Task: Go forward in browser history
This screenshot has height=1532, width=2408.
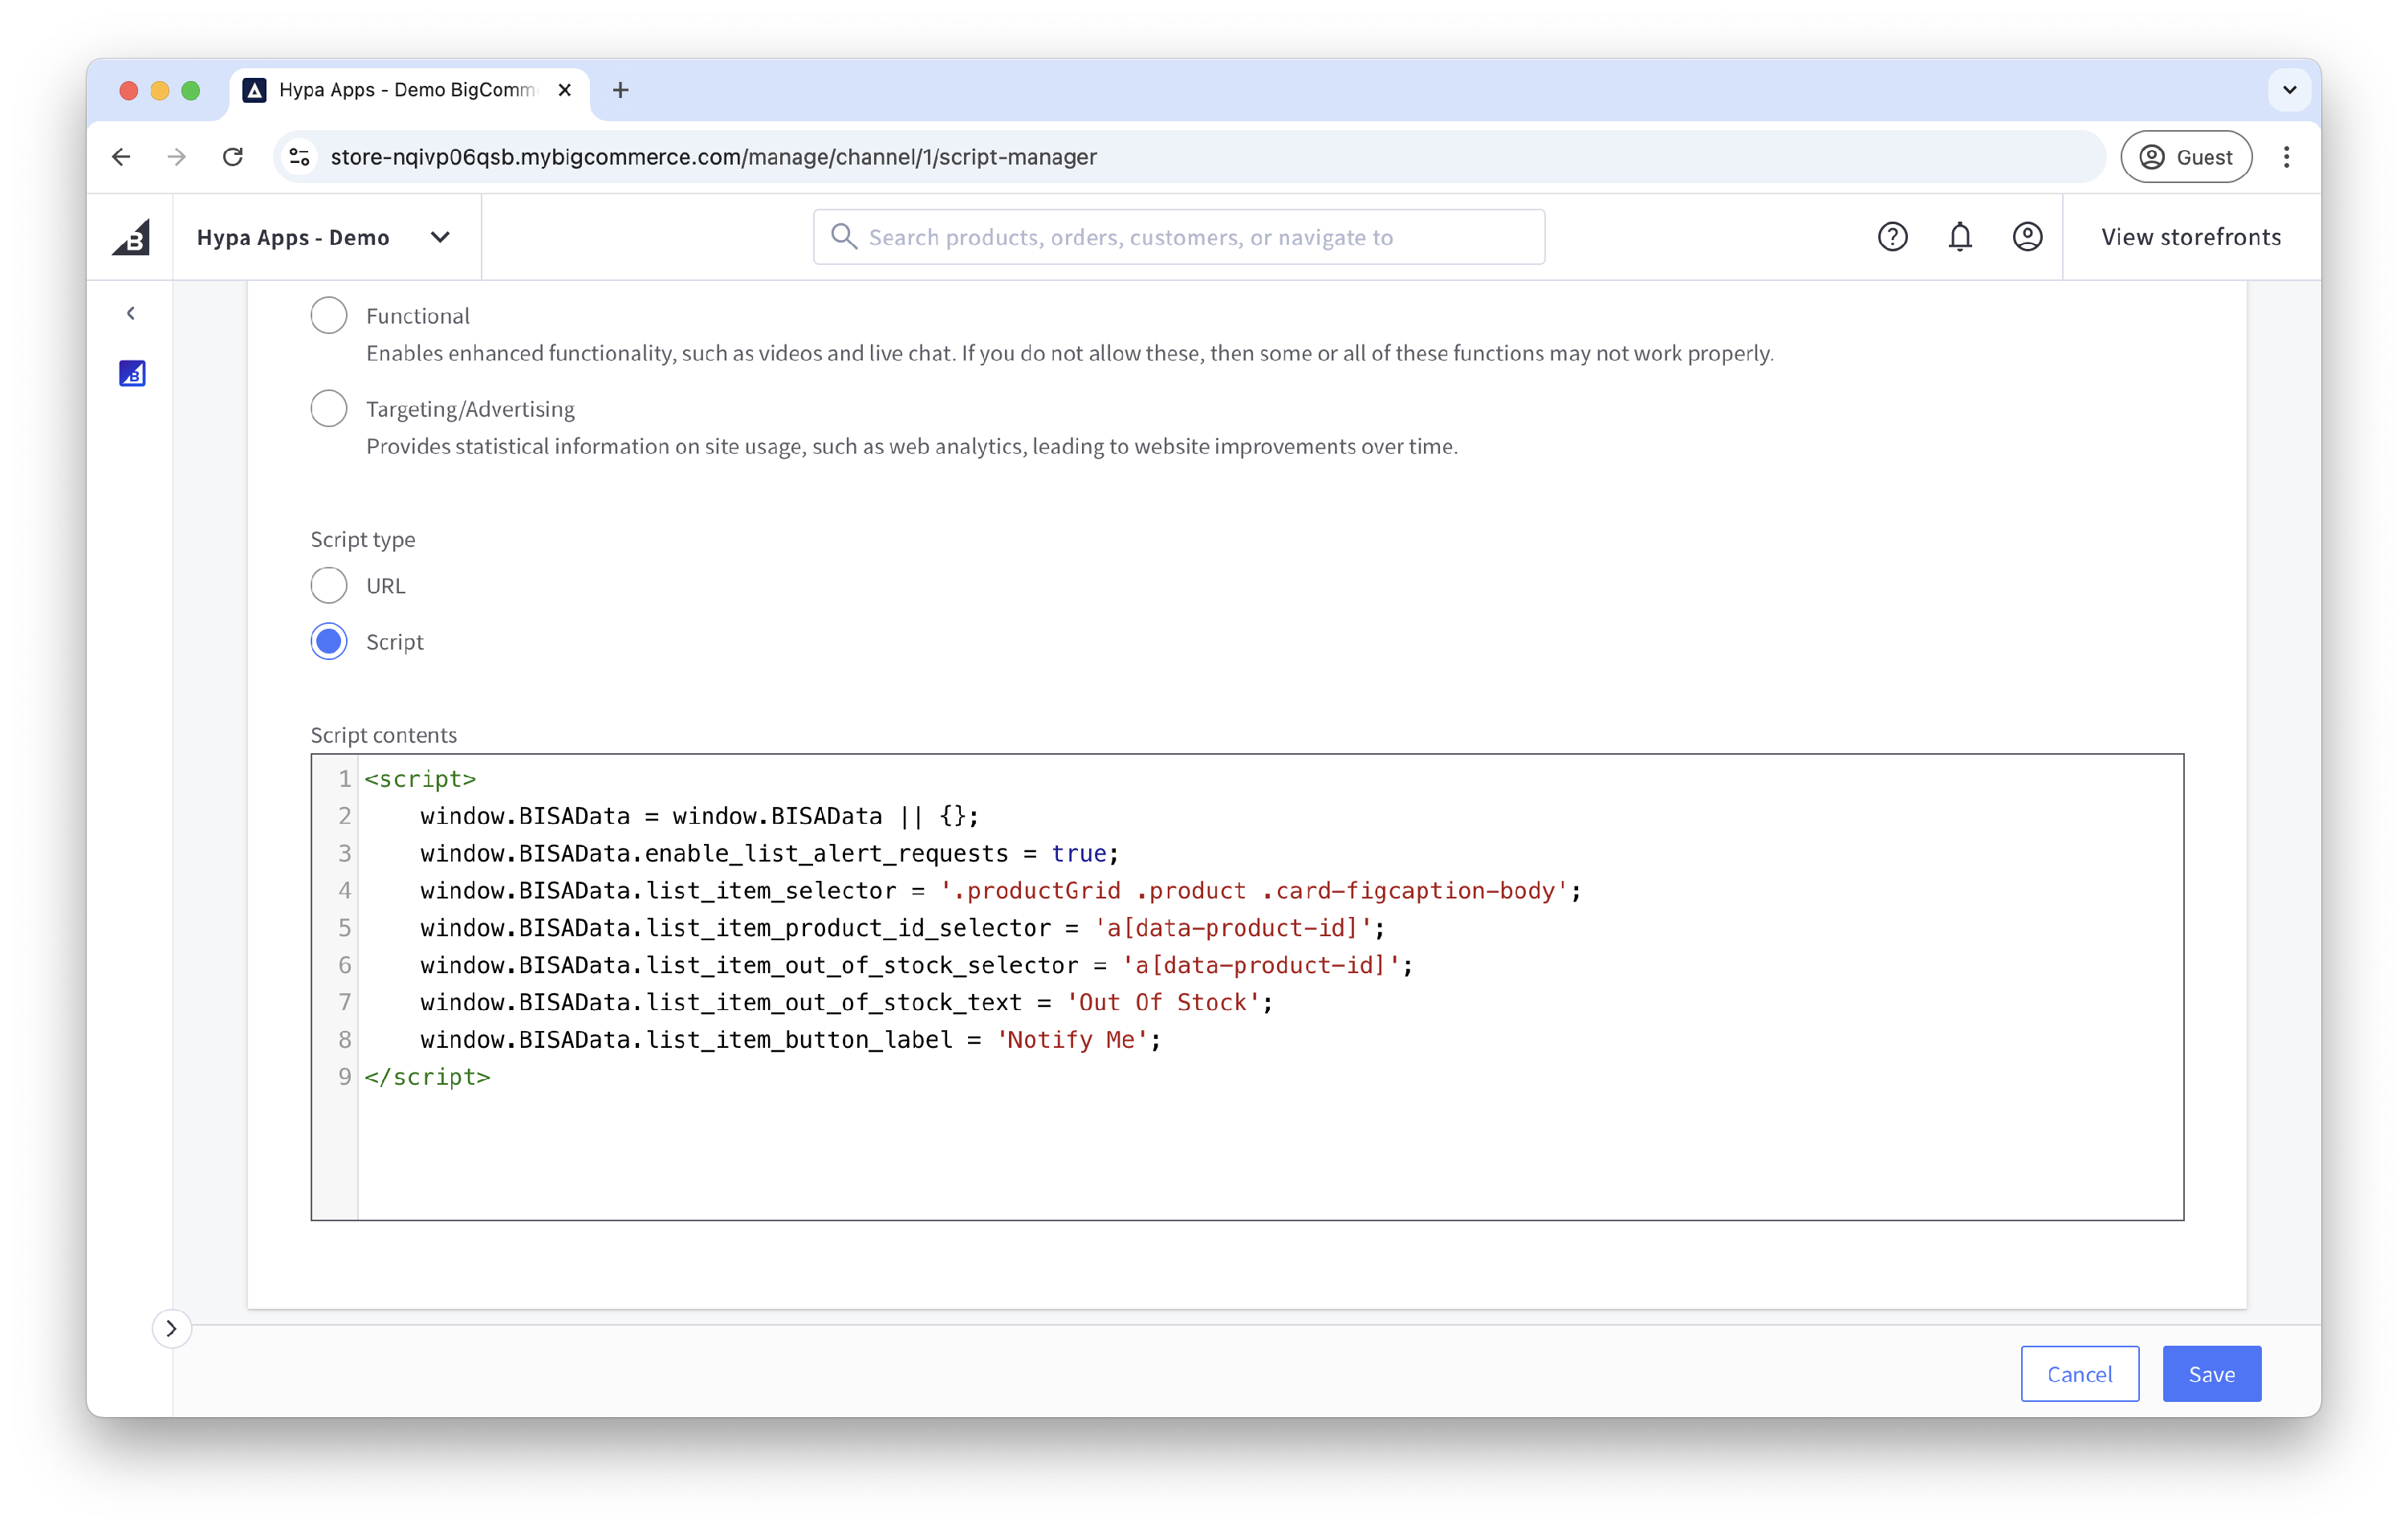Action: click(x=177, y=157)
